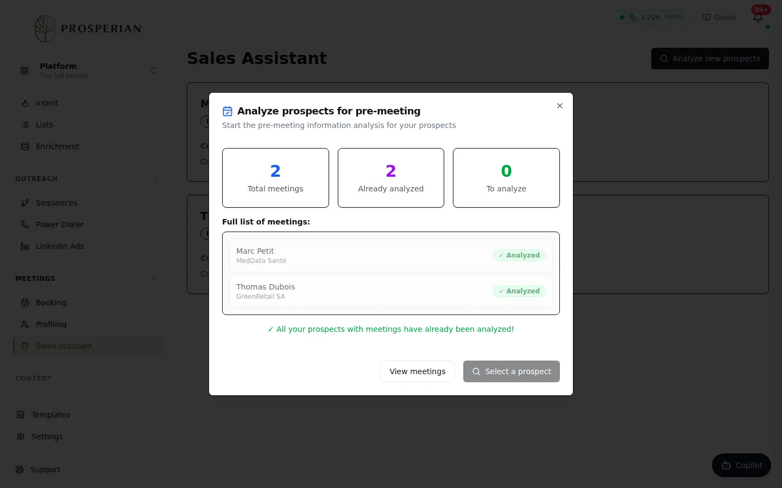This screenshot has height=488, width=782.
Task: Open the Copilot chat button
Action: 741,465
